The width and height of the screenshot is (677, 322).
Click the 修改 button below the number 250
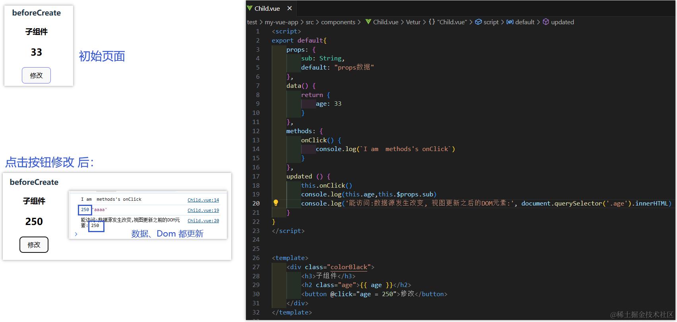point(34,245)
